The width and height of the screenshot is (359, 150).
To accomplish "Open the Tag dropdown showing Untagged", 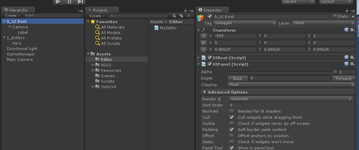I will 245,23.
